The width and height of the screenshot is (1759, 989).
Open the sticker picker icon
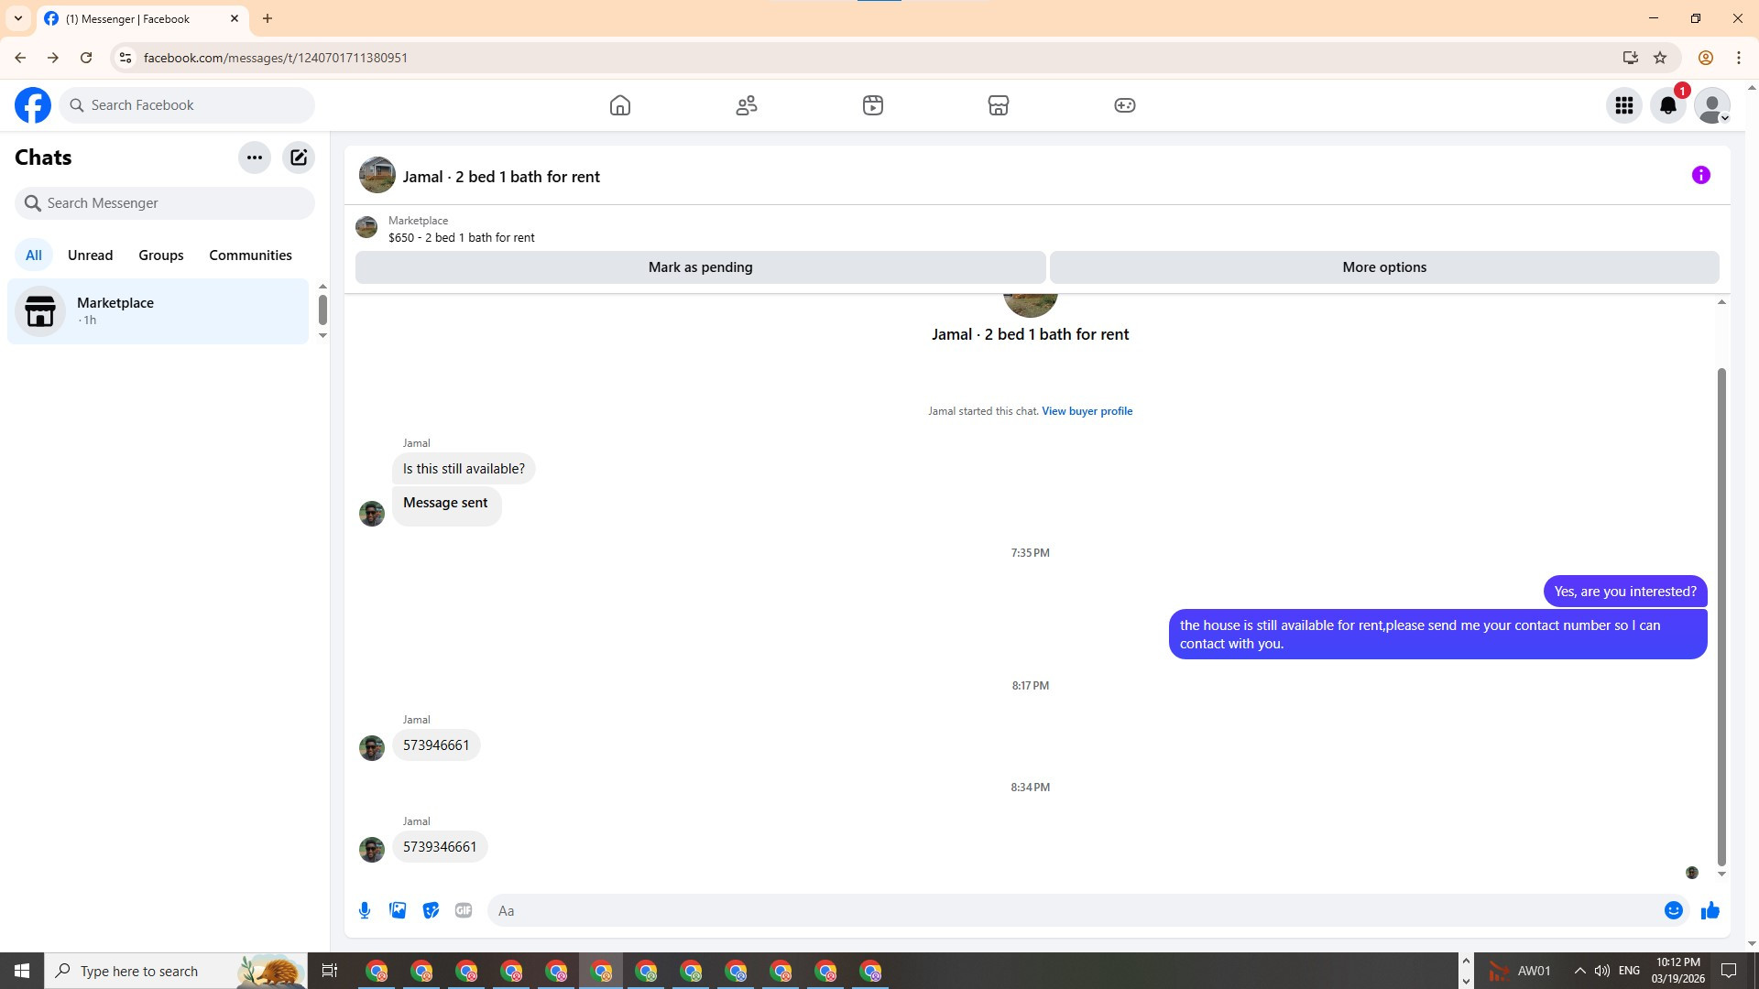coord(431,910)
